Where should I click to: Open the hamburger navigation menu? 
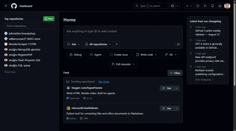[x=6, y=6]
